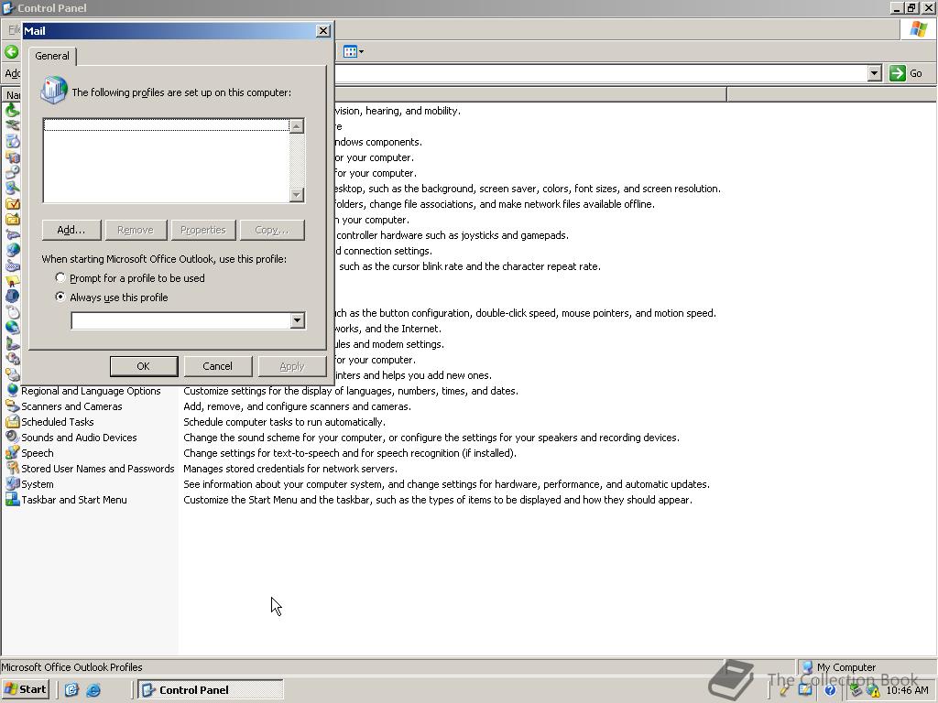Click the Scanners and Cameras icon

[12, 406]
